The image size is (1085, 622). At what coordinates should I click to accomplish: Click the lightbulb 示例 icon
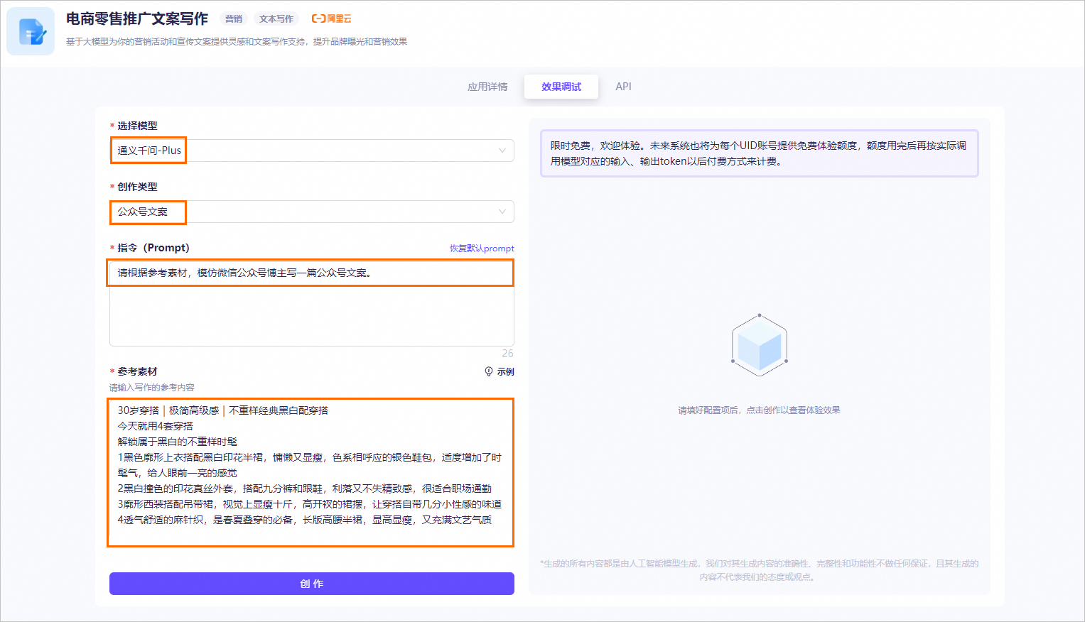[x=489, y=371]
